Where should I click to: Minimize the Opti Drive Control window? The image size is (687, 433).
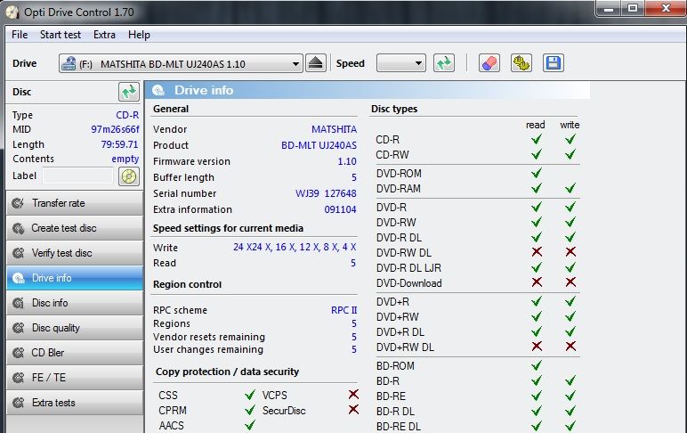coord(609,8)
